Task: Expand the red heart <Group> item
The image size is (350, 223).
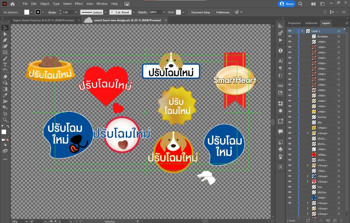Action: click(x=308, y=181)
